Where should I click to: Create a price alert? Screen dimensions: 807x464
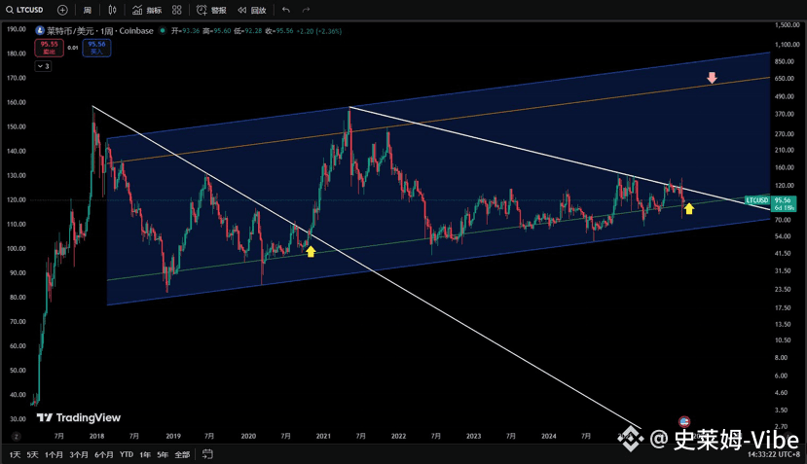211,10
